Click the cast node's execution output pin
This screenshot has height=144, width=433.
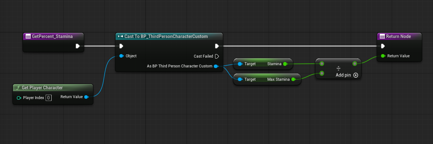point(217,46)
